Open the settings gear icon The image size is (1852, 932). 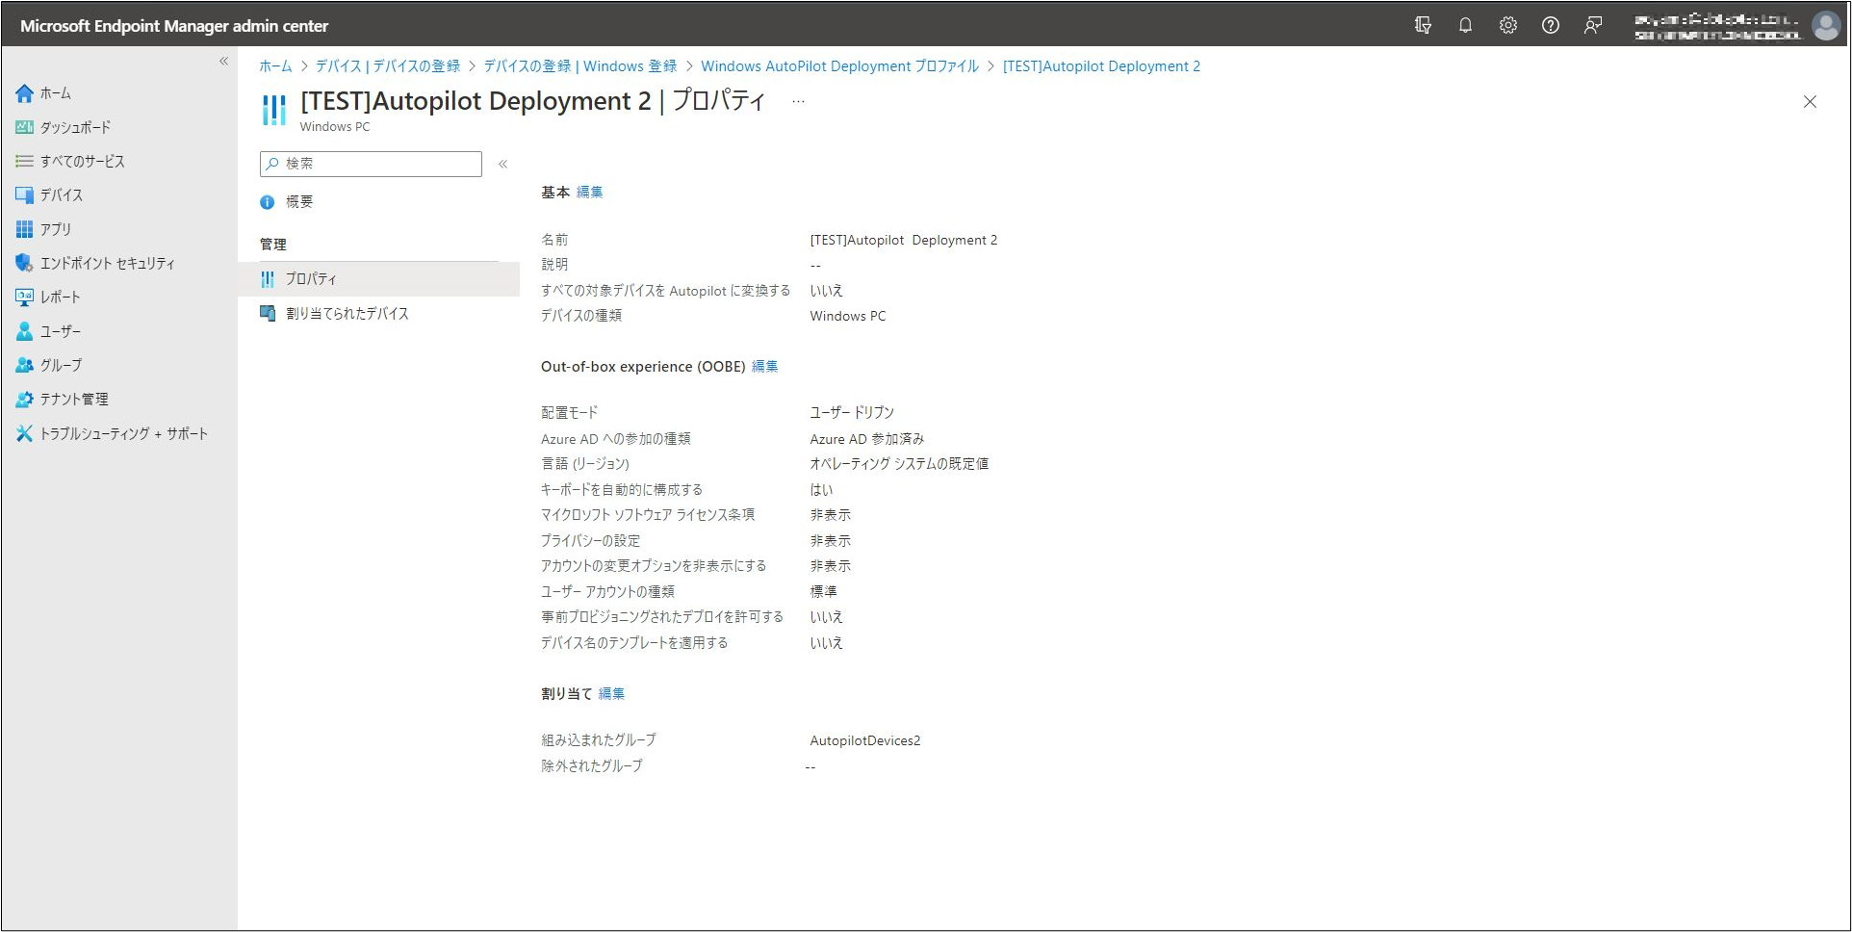tap(1507, 26)
